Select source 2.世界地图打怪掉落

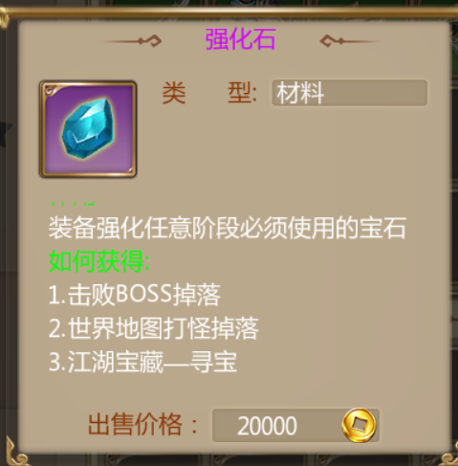pyautogui.click(x=154, y=328)
